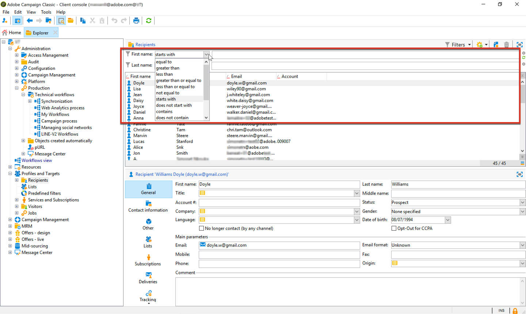Click the person-with-arrow icon at toolbar start
526x314 pixels.
tap(5, 20)
